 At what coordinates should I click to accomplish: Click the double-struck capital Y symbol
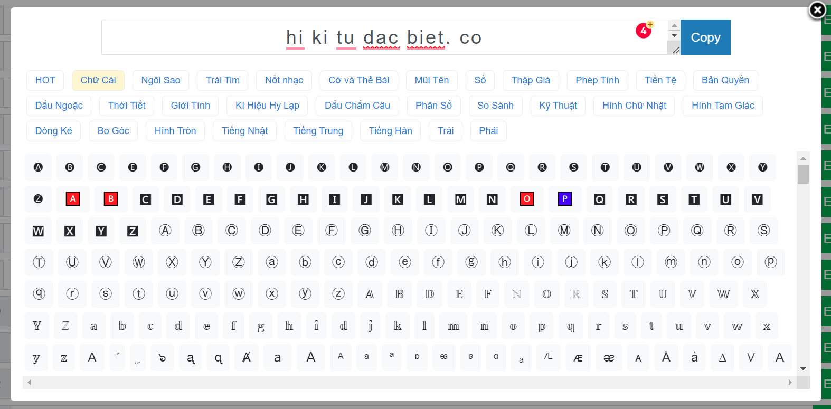coord(37,326)
